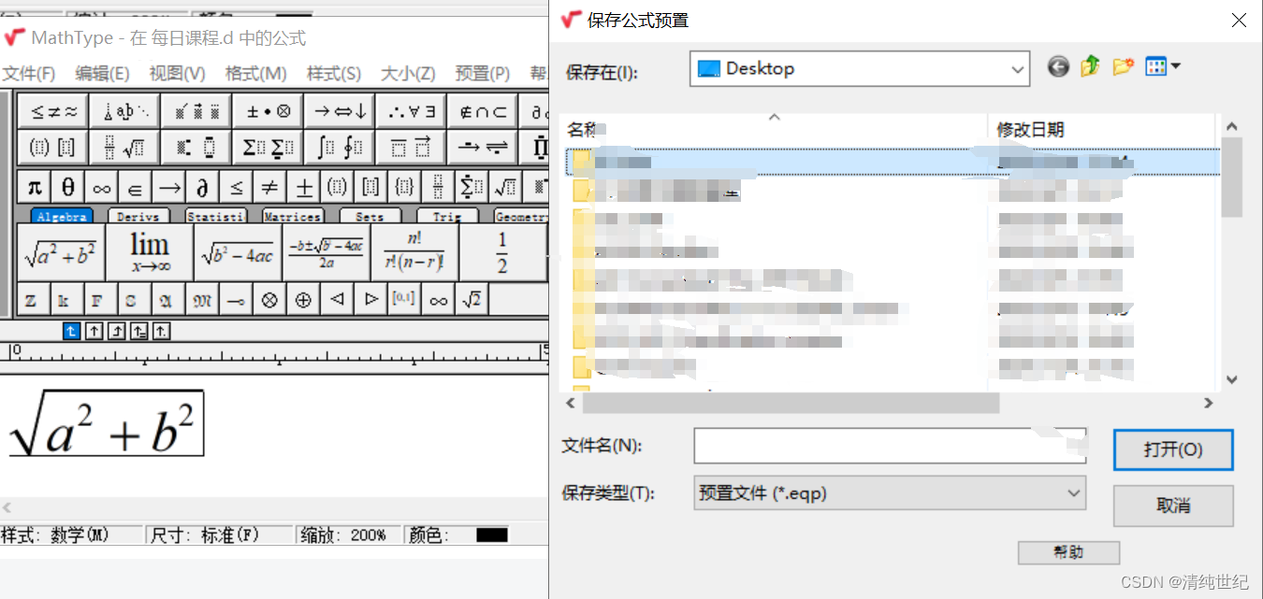The image size is (1263, 599).
Task: Select the fourth tab-stop alignment button
Action: click(139, 331)
